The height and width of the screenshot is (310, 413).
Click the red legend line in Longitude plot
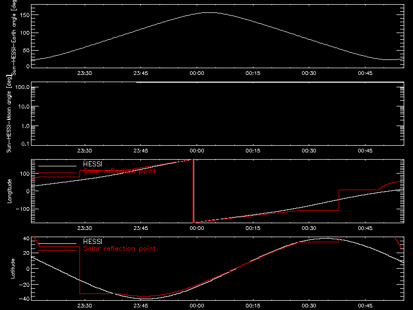tap(57, 173)
